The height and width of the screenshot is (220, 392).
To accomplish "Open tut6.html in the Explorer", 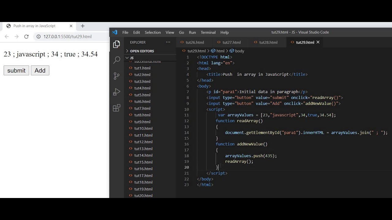I will (x=142, y=101).
